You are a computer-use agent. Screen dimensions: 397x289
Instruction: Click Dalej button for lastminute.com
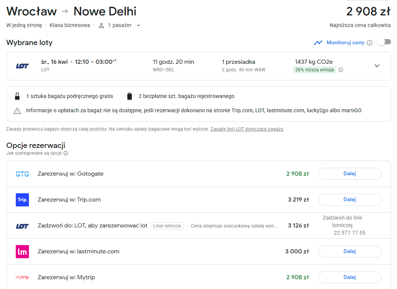(x=350, y=251)
